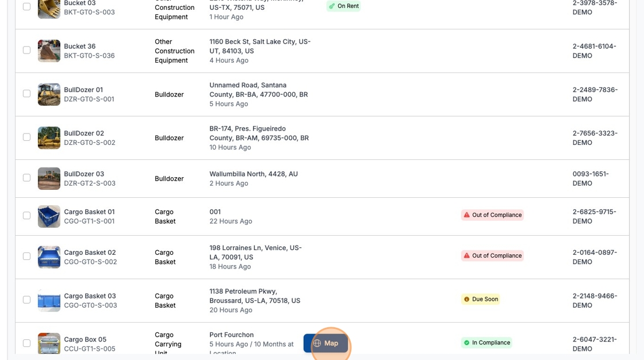Click the BullDozer 02 location address
Screen dimensions: 644x360
(259, 133)
